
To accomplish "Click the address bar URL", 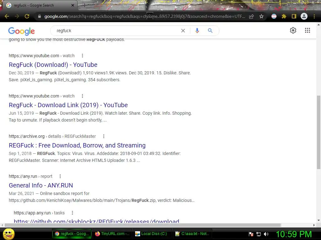I will click(x=145, y=16).
